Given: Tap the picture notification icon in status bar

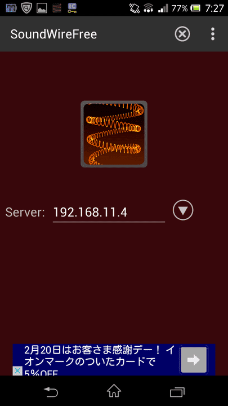Looking at the screenshot, I should pyautogui.click(x=42, y=8).
